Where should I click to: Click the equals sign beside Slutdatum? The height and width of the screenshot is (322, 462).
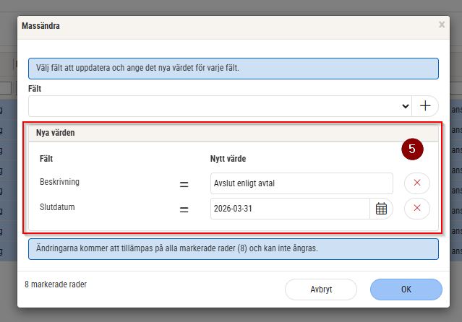pos(184,209)
